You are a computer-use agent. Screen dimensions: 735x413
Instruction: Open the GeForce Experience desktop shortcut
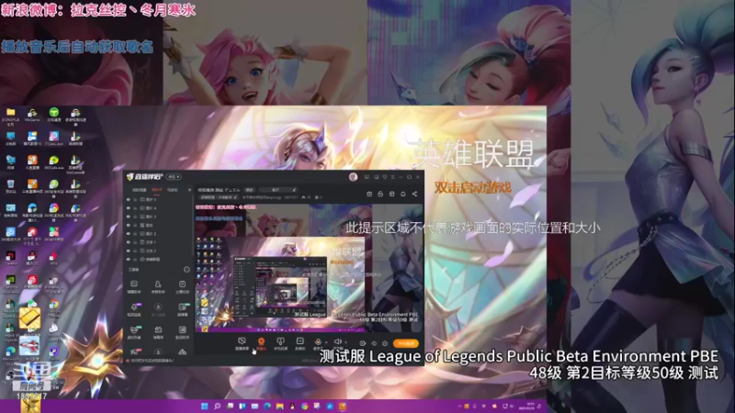click(10, 284)
